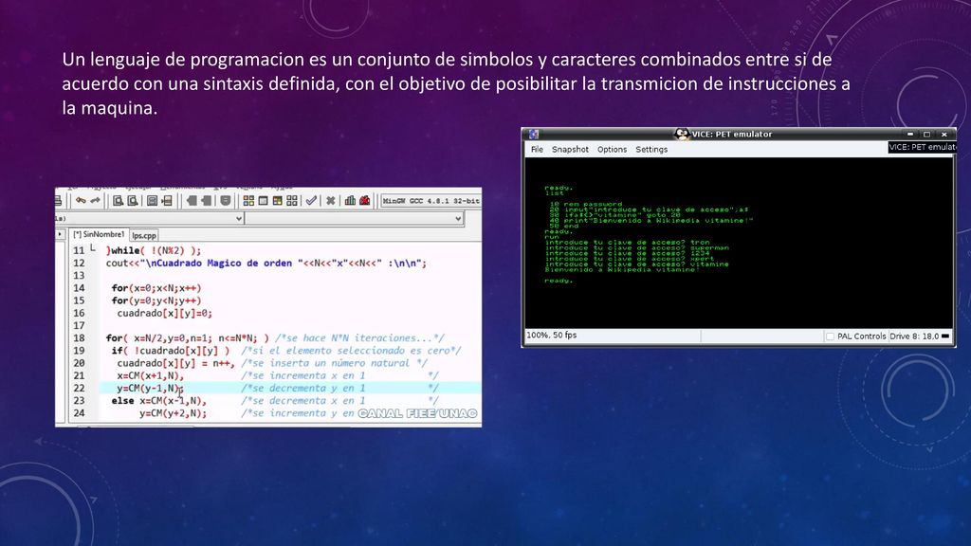Click the cout Cuadrado Magico code line

(x=266, y=264)
